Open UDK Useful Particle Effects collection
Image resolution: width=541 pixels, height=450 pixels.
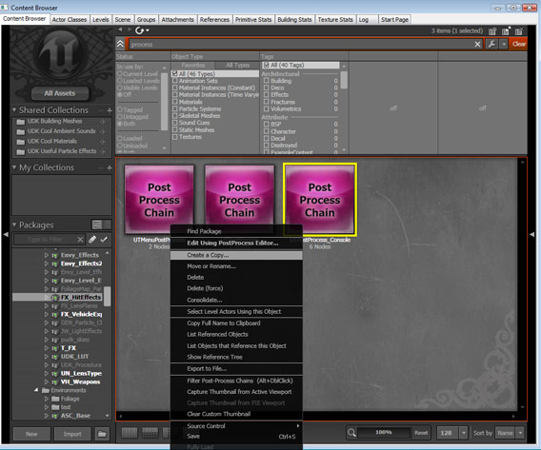click(61, 151)
